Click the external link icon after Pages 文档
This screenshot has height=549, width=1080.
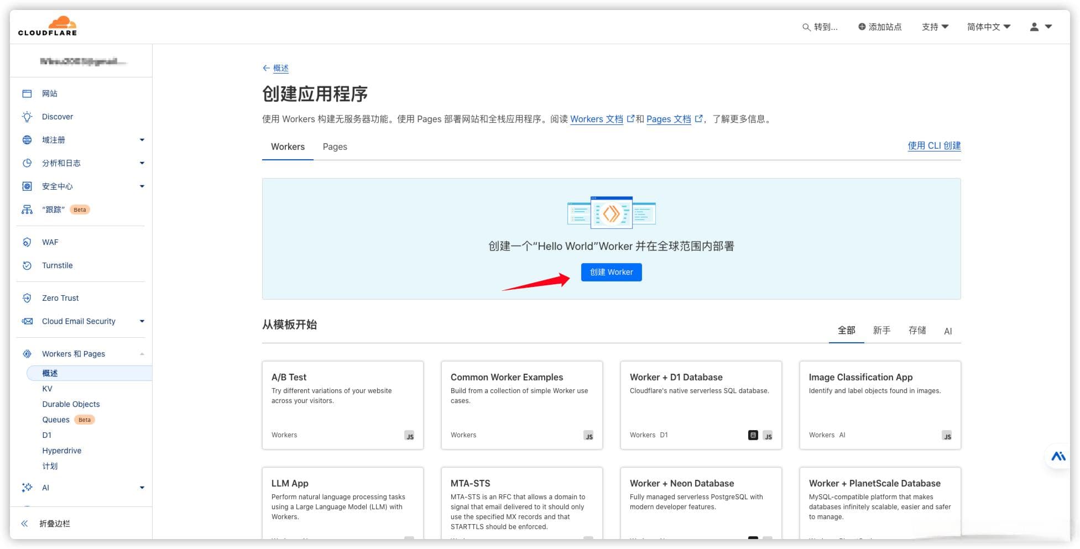click(698, 118)
